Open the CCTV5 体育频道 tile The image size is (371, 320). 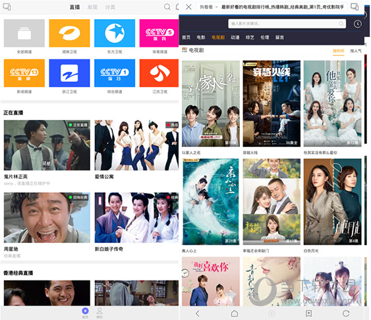(159, 33)
